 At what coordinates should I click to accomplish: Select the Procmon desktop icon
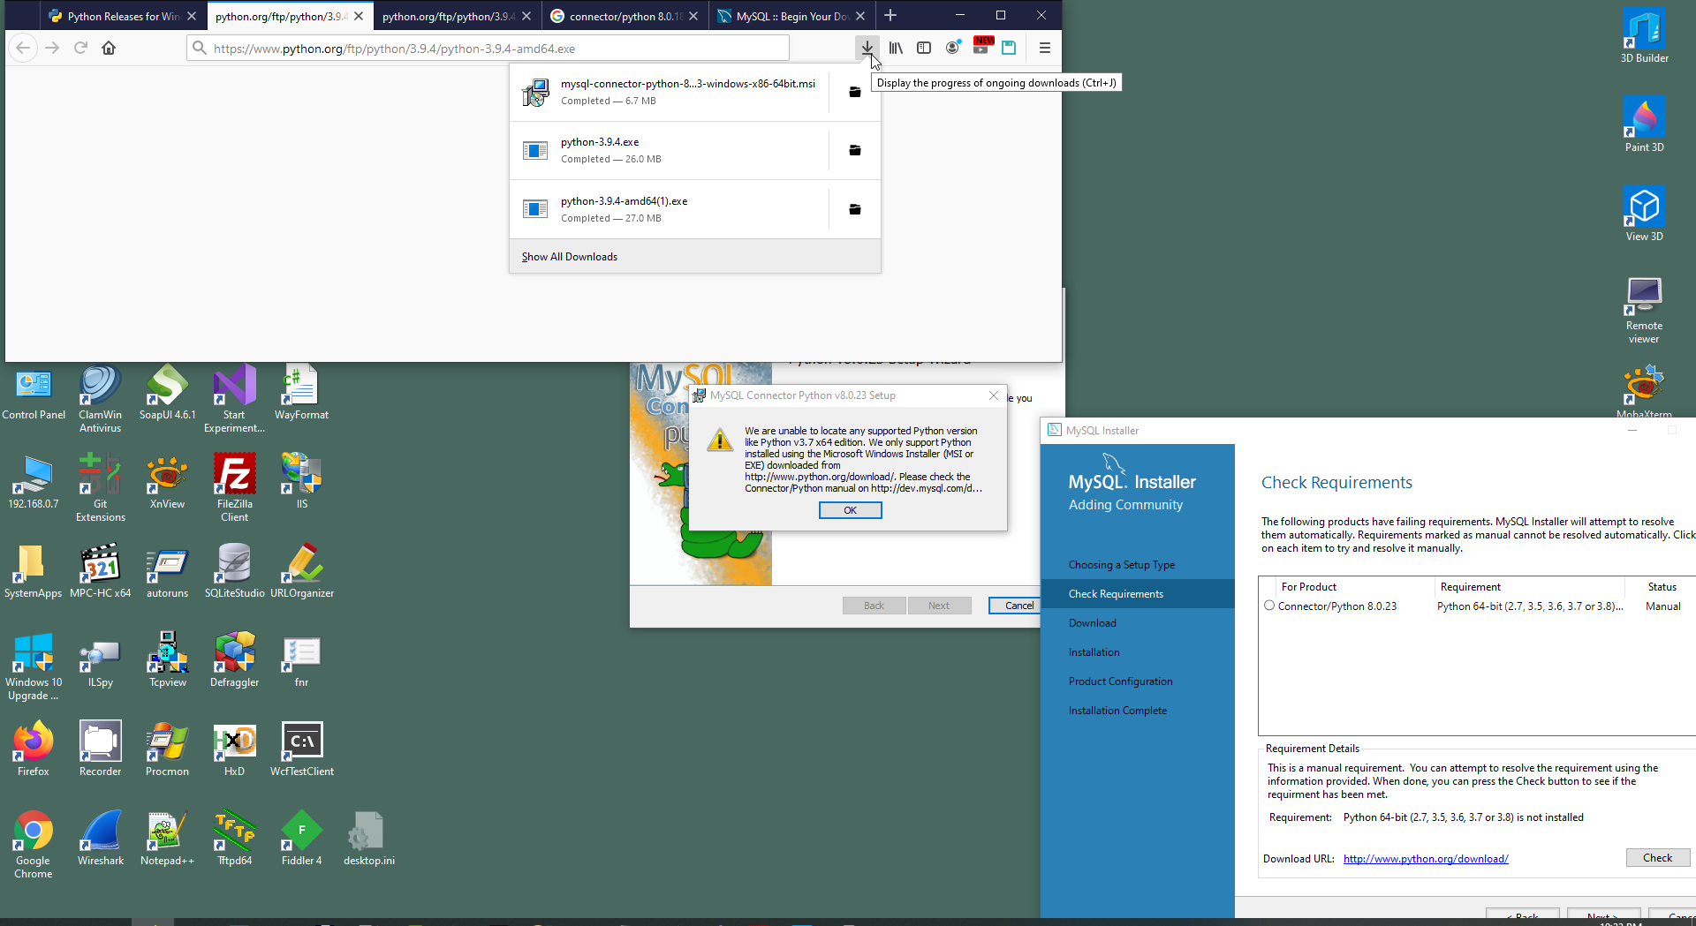(x=167, y=749)
